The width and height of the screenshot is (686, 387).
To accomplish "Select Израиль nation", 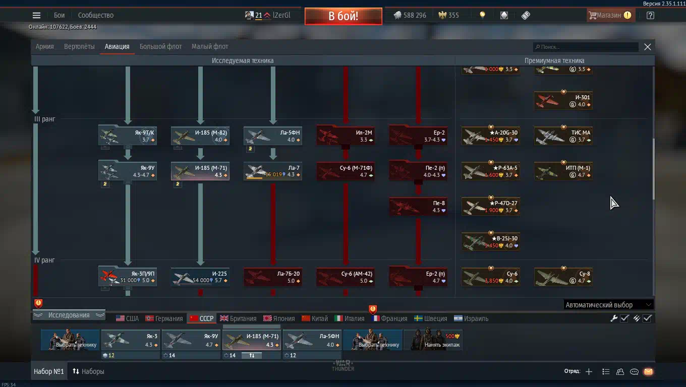I will pos(471,318).
